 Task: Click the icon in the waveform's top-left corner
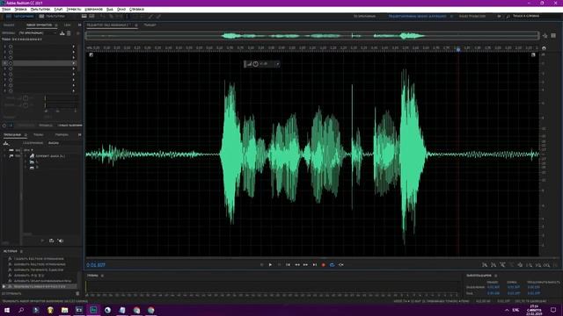click(91, 54)
